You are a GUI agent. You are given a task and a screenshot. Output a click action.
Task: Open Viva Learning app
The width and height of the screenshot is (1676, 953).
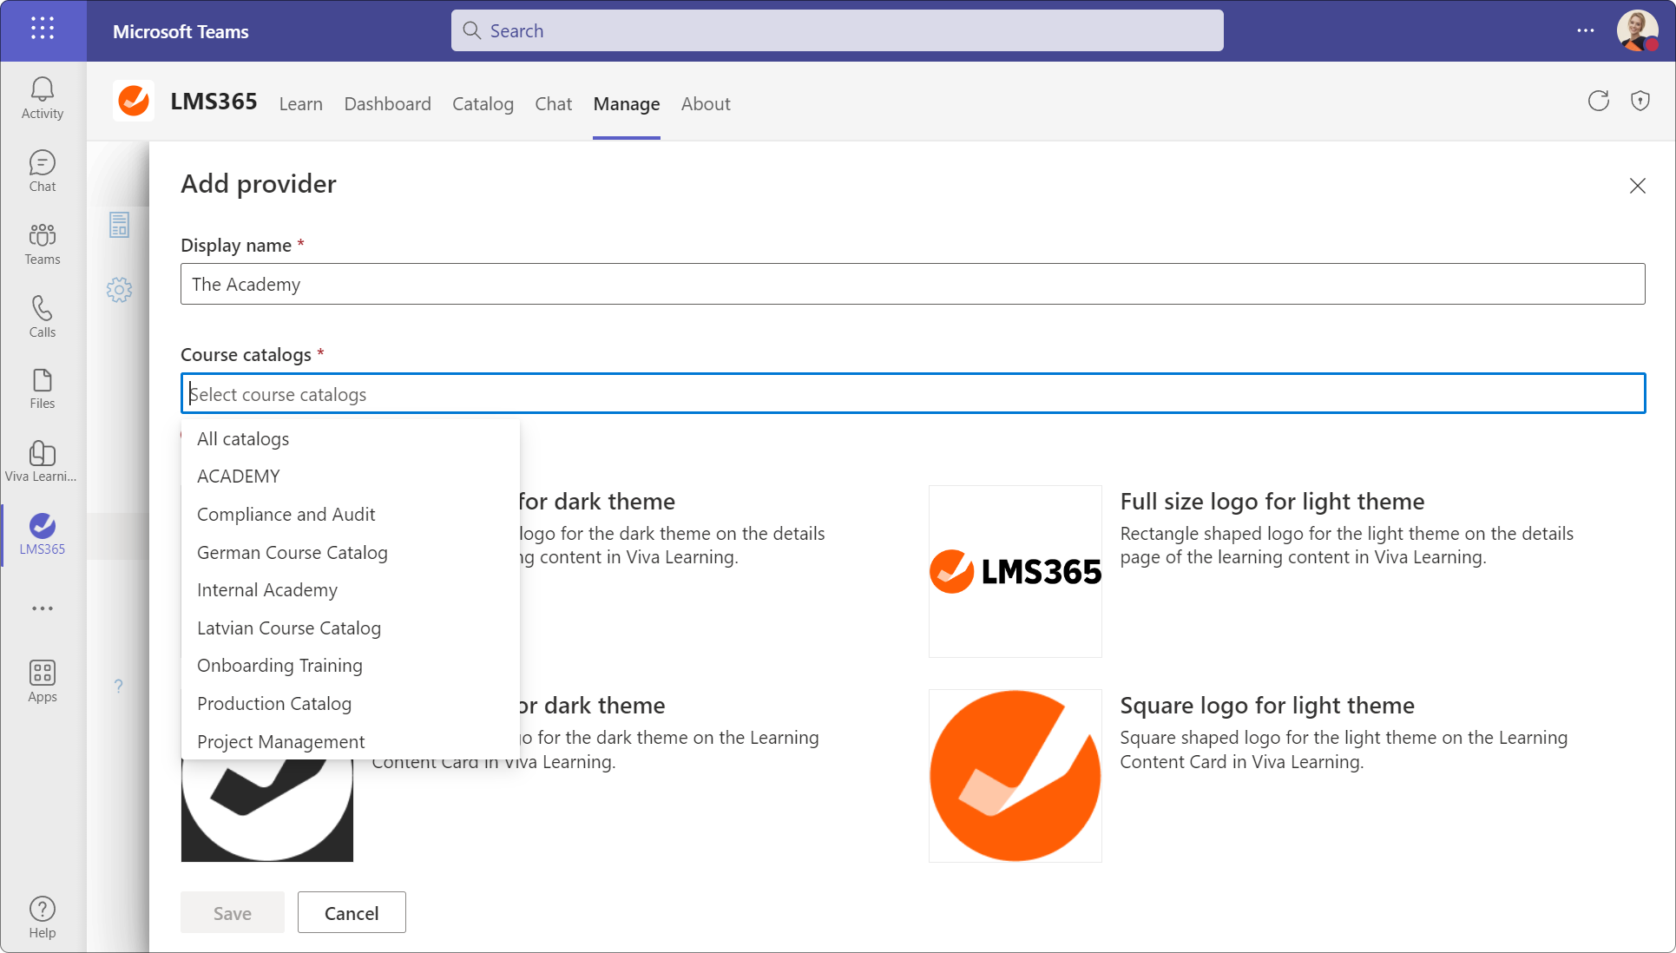[43, 461]
